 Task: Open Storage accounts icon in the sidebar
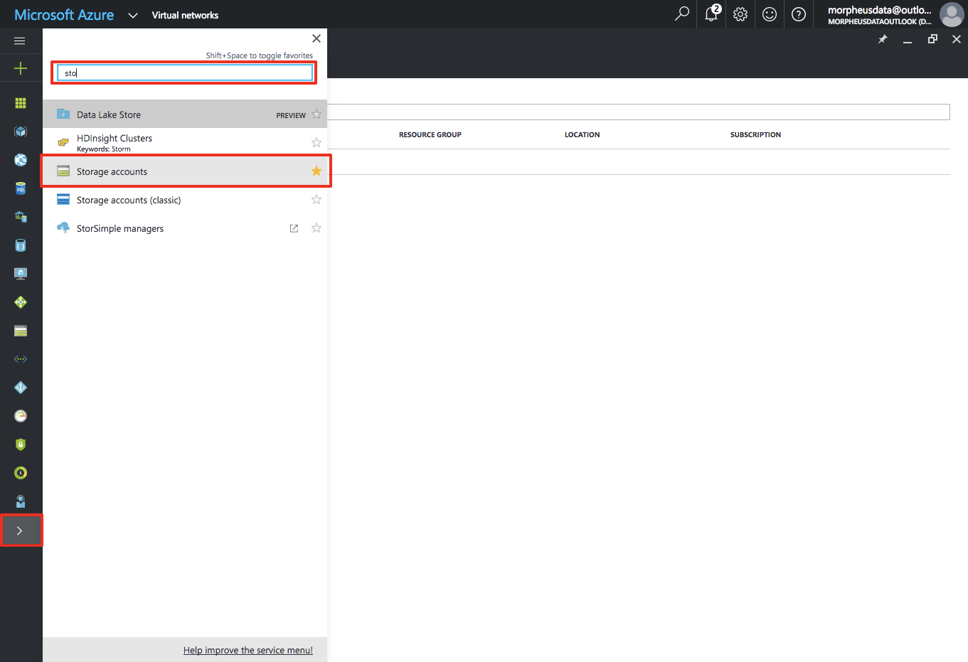[21, 331]
